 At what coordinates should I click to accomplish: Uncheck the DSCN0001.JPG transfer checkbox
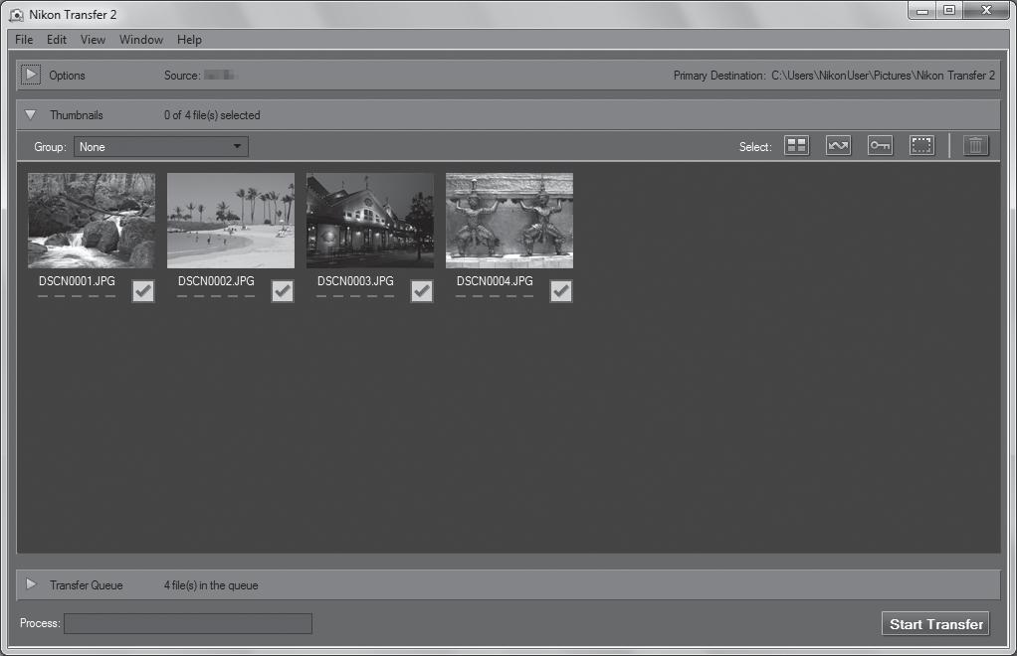tap(143, 291)
